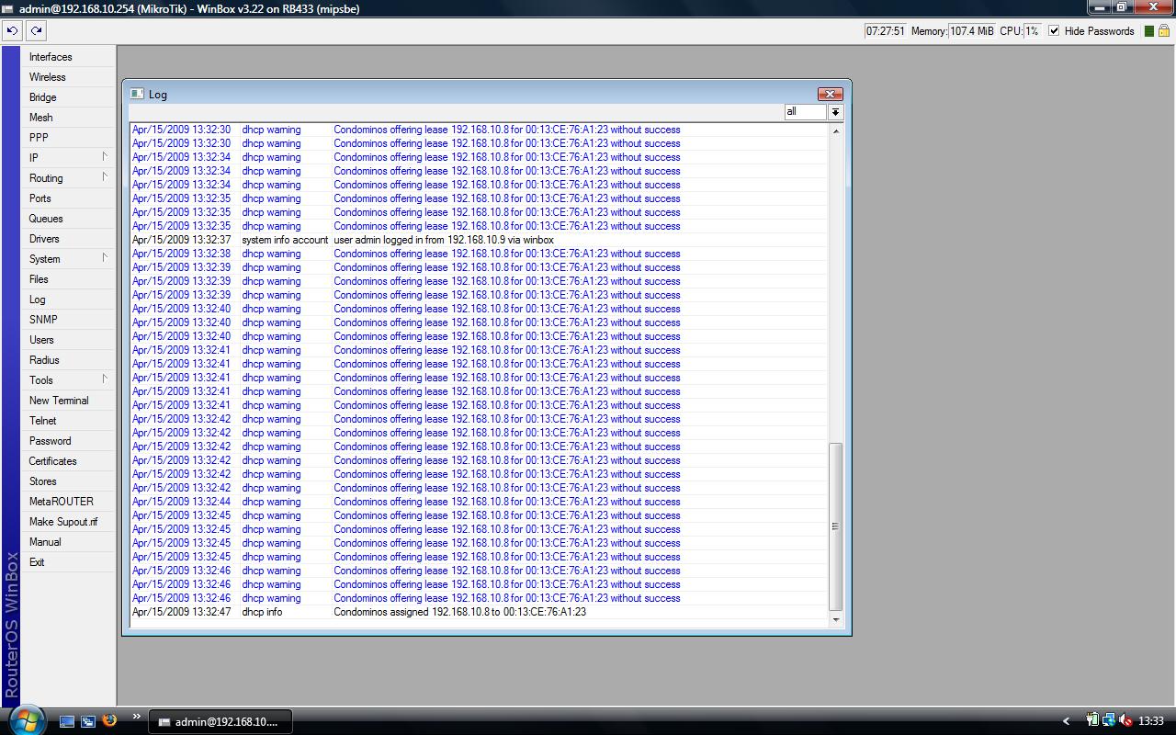Image resolution: width=1176 pixels, height=735 pixels.
Task: Show more quick launch items via chevron
Action: (137, 717)
